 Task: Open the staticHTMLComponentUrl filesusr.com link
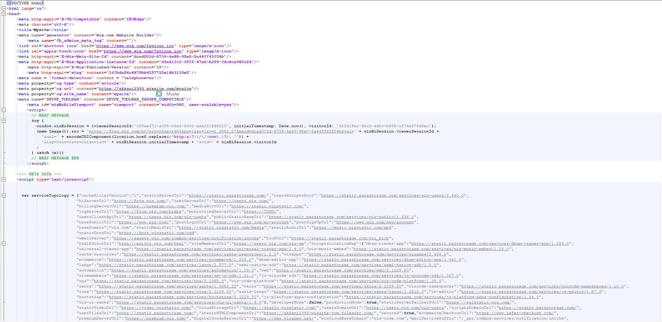pos(319,313)
